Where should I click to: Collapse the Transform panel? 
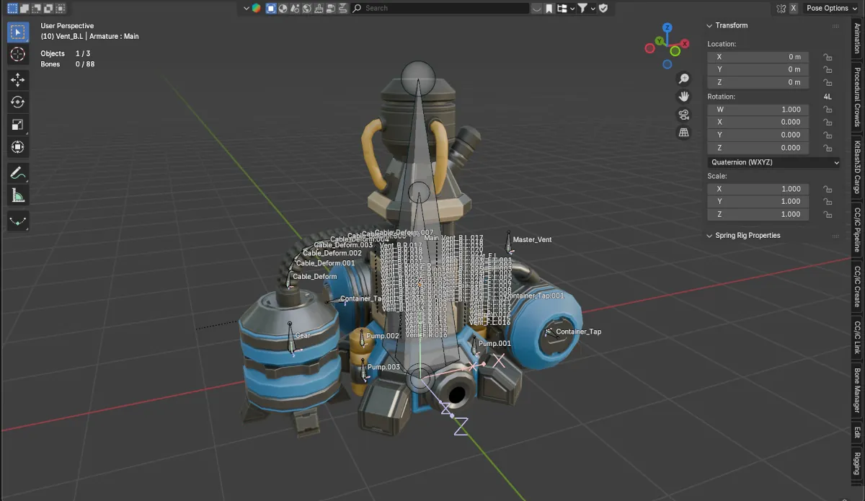click(x=710, y=25)
